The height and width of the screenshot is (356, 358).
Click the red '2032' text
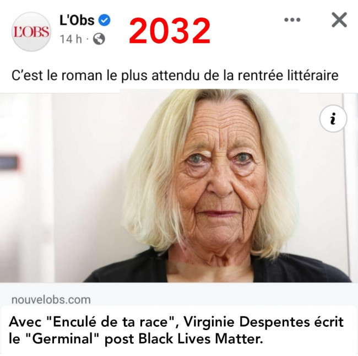(170, 31)
